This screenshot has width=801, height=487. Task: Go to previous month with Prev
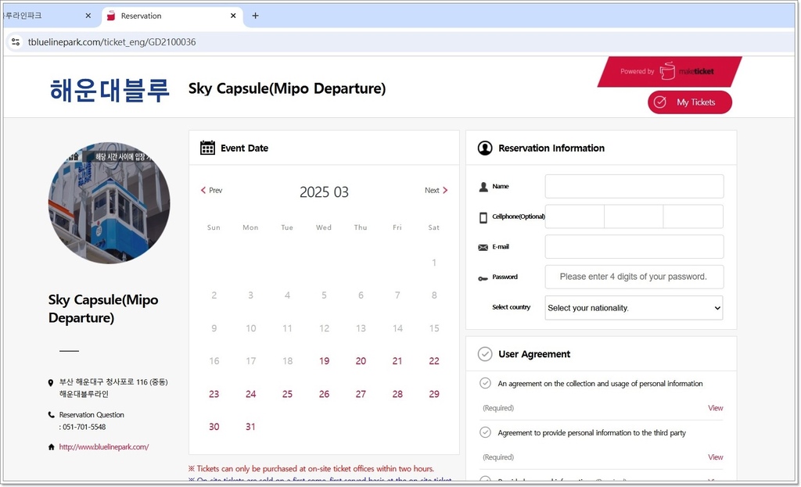211,191
